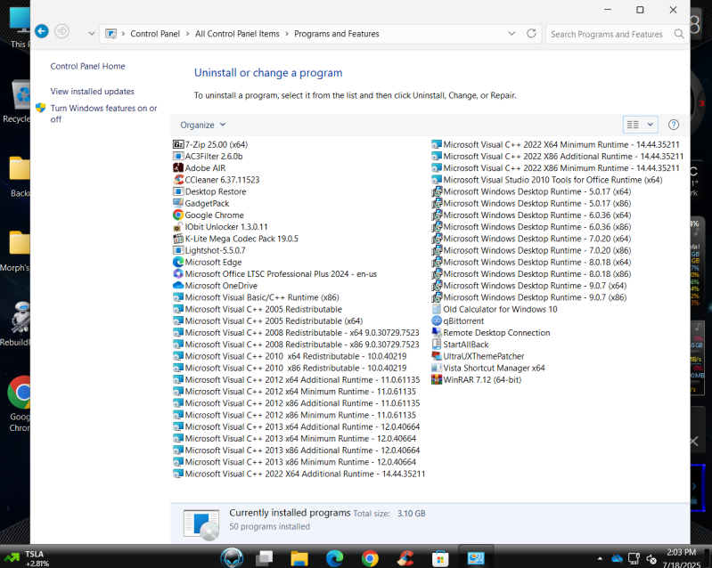Click the K-Lite Mega Codec Pack icon
Screen dimensions: 712x568
[x=178, y=239]
